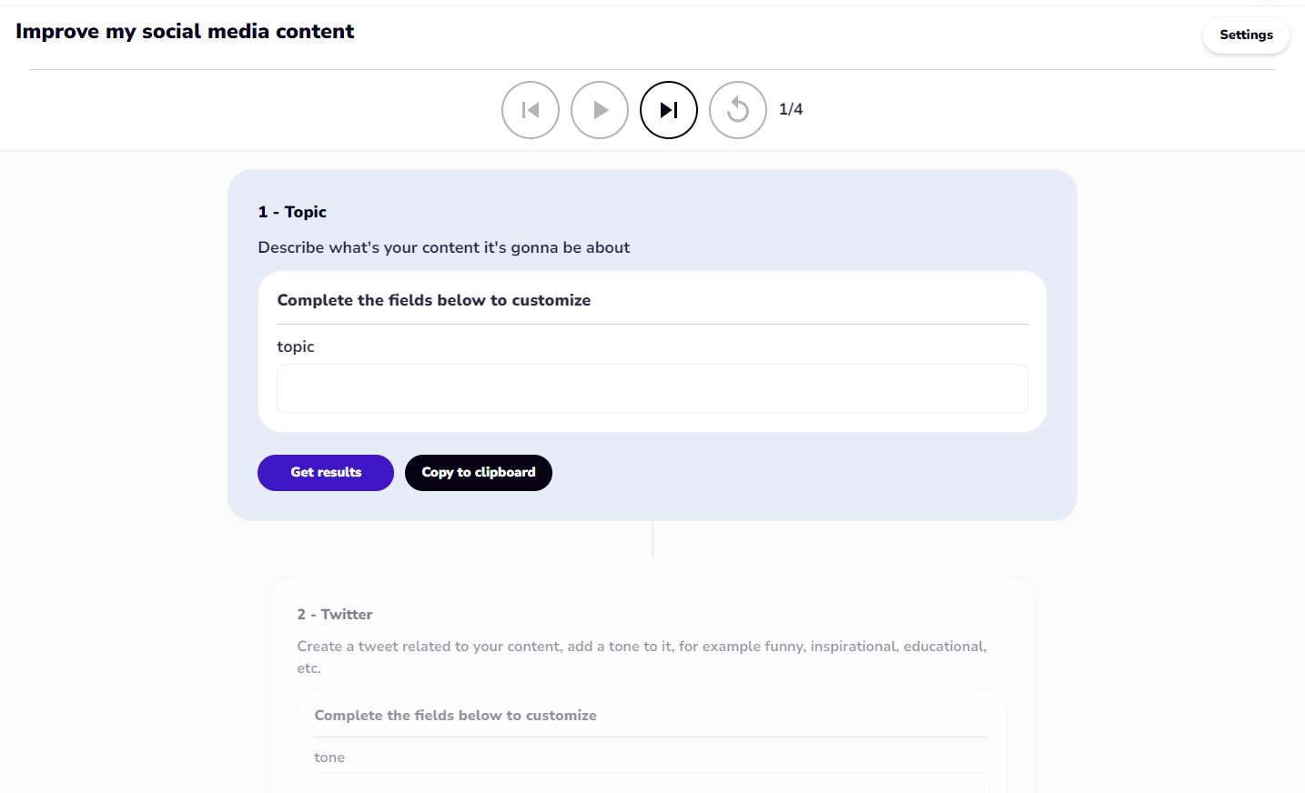Viewport: 1305px width, 793px height.
Task: Select the "2 - Twitter" step heading
Action: click(335, 615)
